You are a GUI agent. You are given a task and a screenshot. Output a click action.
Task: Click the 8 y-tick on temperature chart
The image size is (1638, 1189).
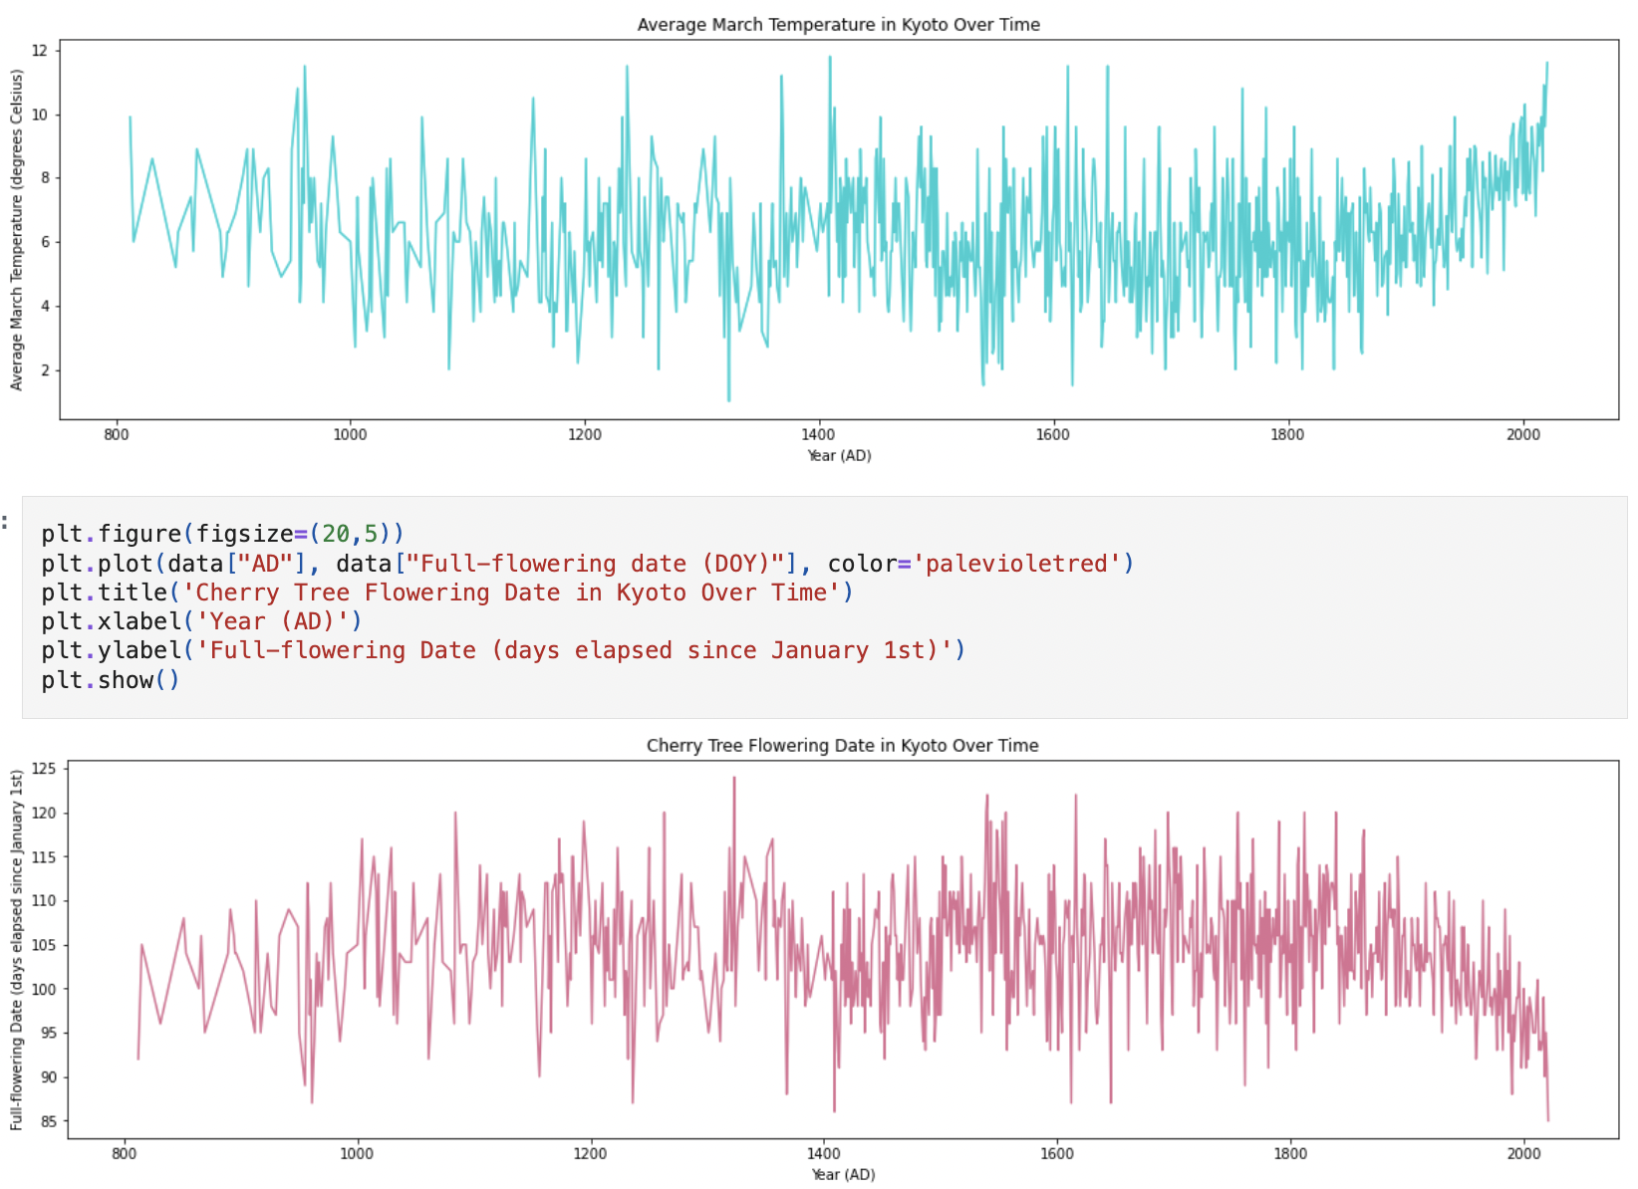(44, 178)
